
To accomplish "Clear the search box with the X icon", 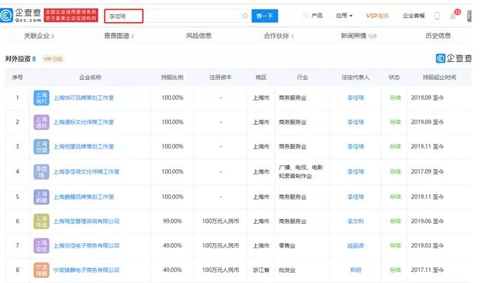I will pos(245,16).
